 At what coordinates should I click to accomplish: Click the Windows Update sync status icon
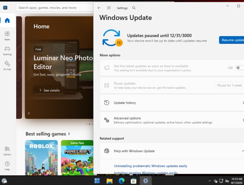112,38
